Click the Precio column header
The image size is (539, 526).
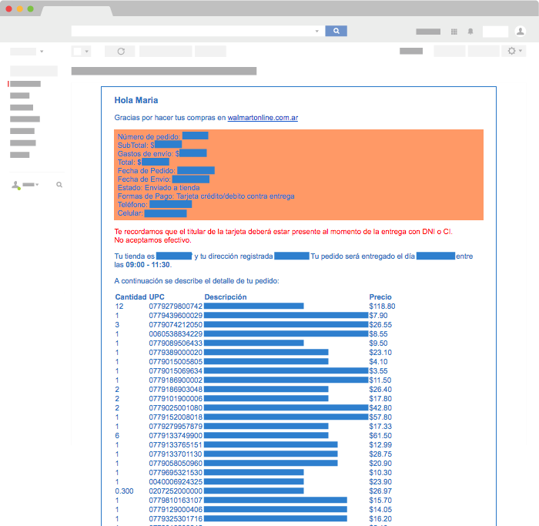[x=380, y=297]
